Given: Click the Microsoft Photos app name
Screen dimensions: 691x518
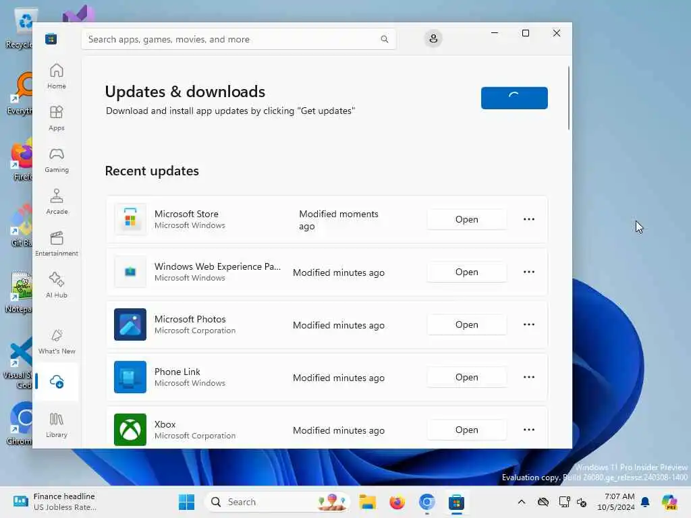Looking at the screenshot, I should [x=190, y=319].
